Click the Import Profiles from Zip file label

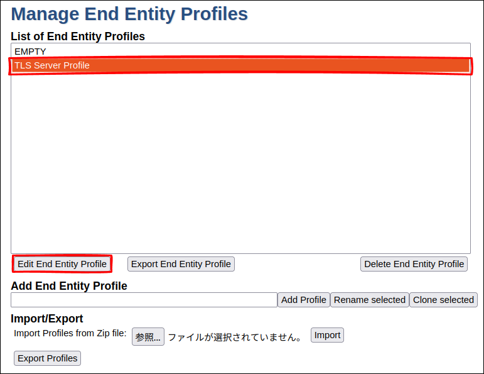click(70, 333)
